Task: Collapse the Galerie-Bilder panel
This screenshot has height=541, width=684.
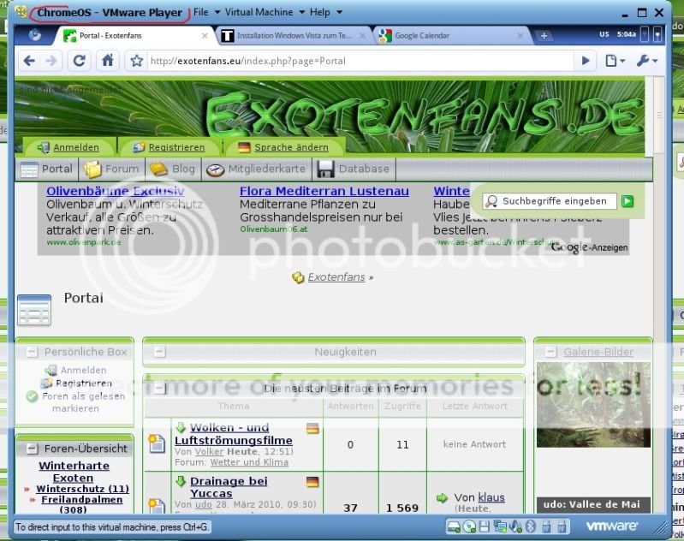Action: pyautogui.click(x=549, y=352)
